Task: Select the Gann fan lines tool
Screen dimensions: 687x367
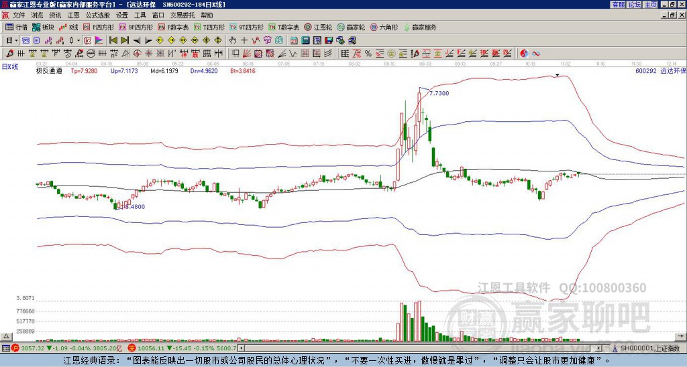Action: tap(247, 54)
